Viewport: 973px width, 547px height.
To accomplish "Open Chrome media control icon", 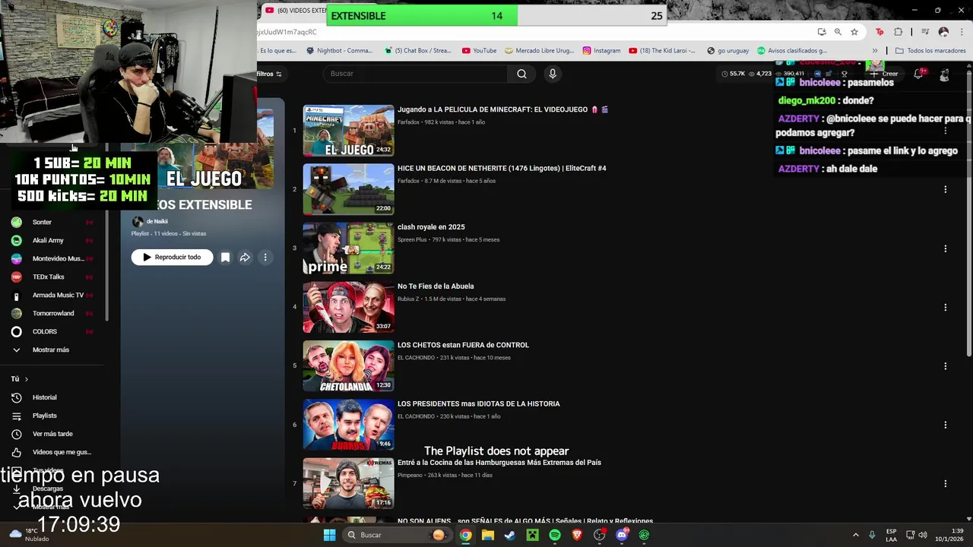I will [x=925, y=32].
